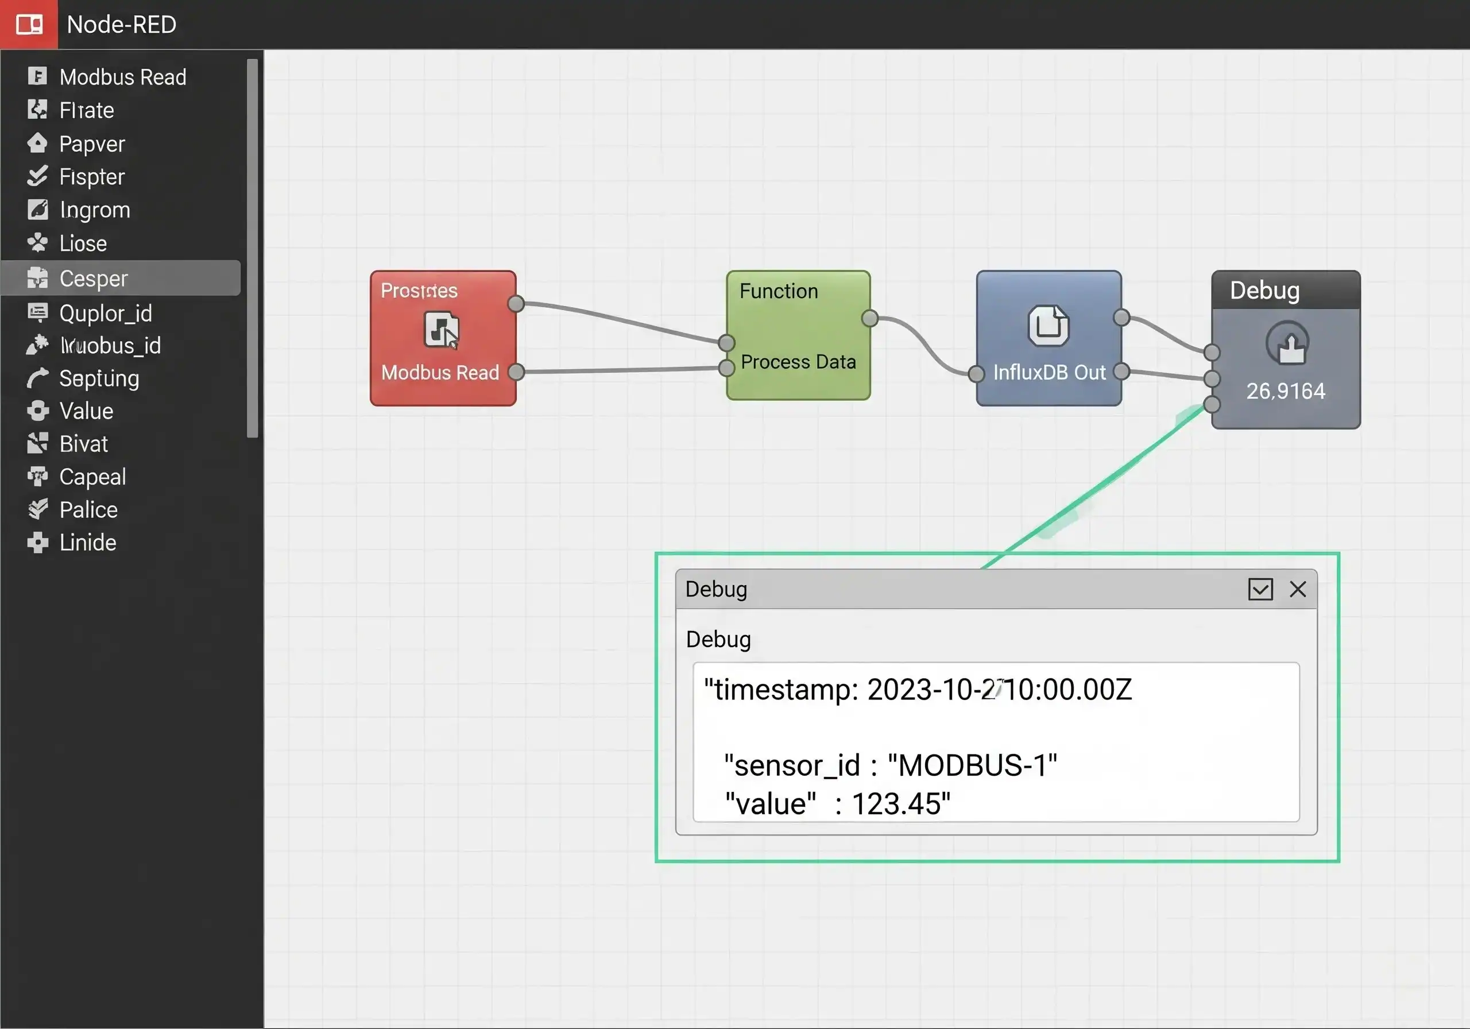Screen dimensions: 1470x1029
Task: Click the Debug node header title
Action: coord(1264,291)
